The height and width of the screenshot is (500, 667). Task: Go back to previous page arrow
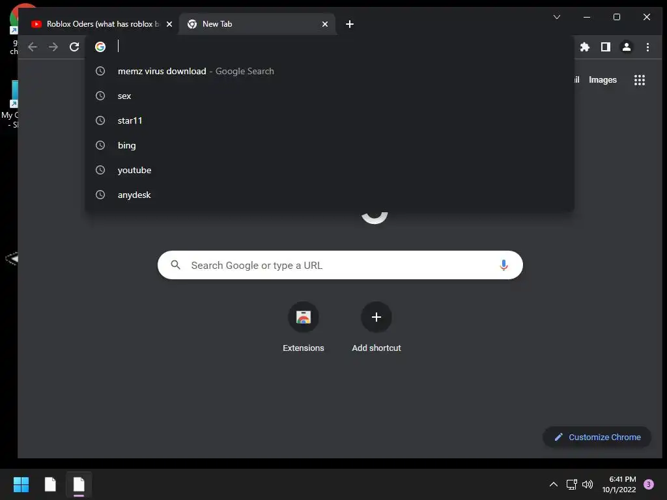pos(33,47)
